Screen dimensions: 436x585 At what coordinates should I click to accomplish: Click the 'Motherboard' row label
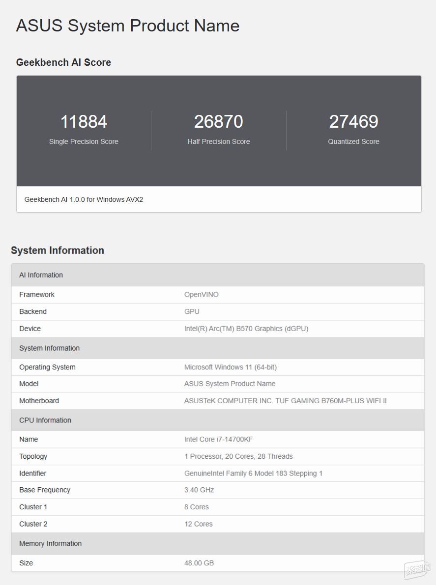[39, 401]
